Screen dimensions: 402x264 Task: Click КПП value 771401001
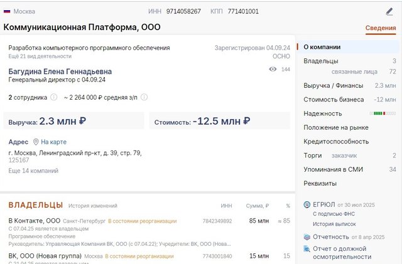[243, 11]
